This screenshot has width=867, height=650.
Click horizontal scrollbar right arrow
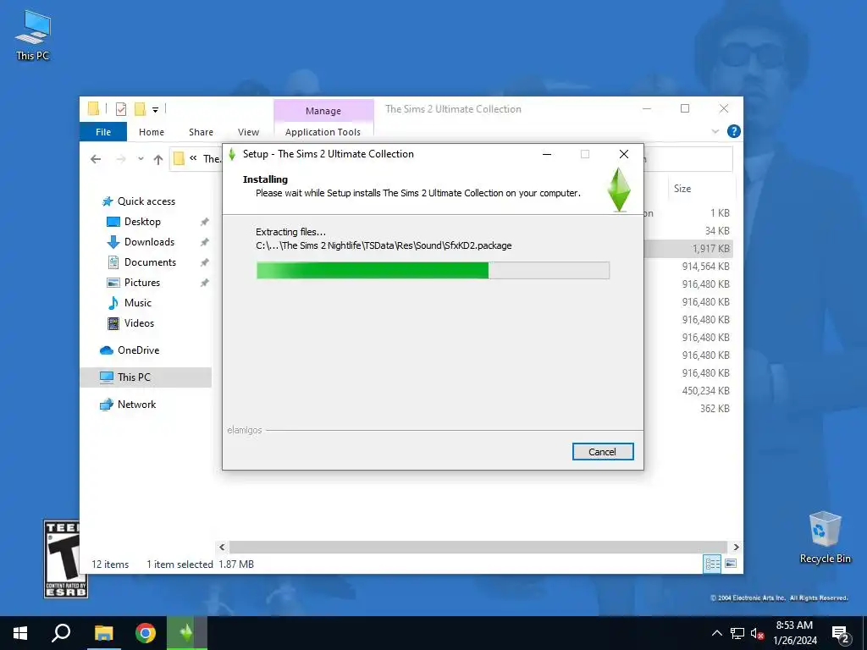[736, 548]
